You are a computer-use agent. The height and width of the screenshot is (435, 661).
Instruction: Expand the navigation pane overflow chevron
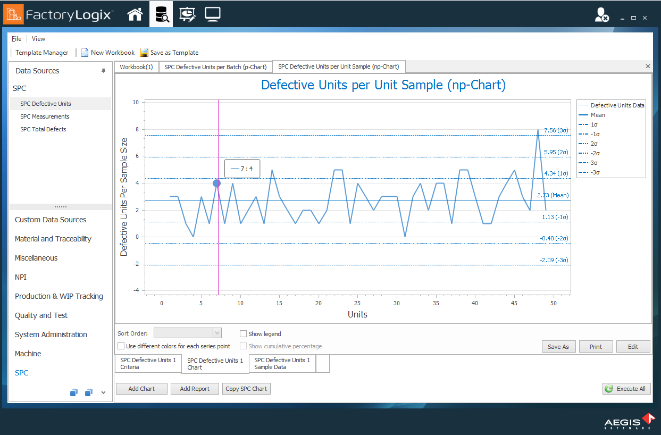pos(103,392)
